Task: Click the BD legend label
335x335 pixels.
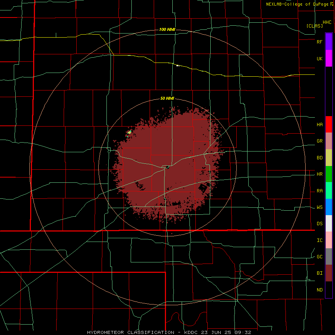Action: 319,158
